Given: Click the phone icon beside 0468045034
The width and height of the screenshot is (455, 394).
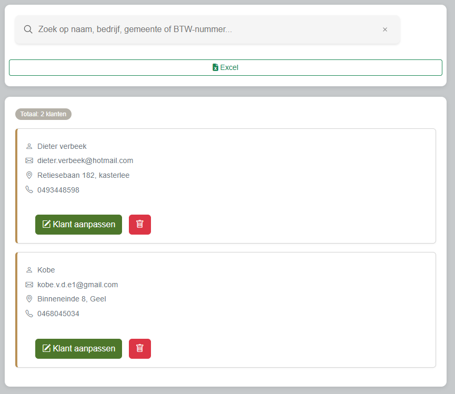Looking at the screenshot, I should (29, 314).
